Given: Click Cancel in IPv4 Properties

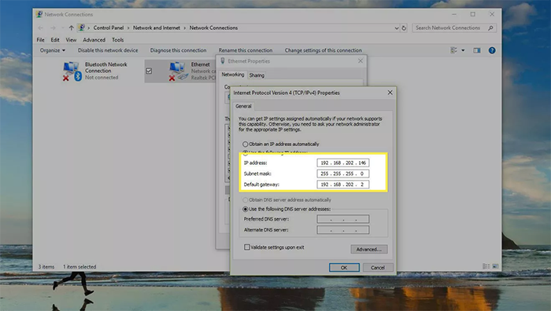Looking at the screenshot, I should point(378,268).
